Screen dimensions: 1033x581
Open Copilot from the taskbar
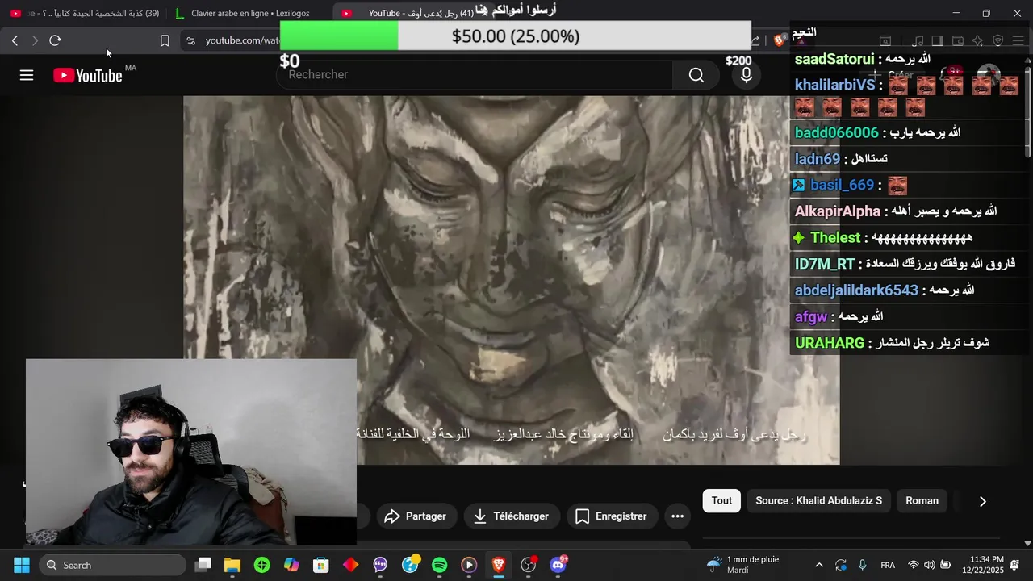[291, 565]
